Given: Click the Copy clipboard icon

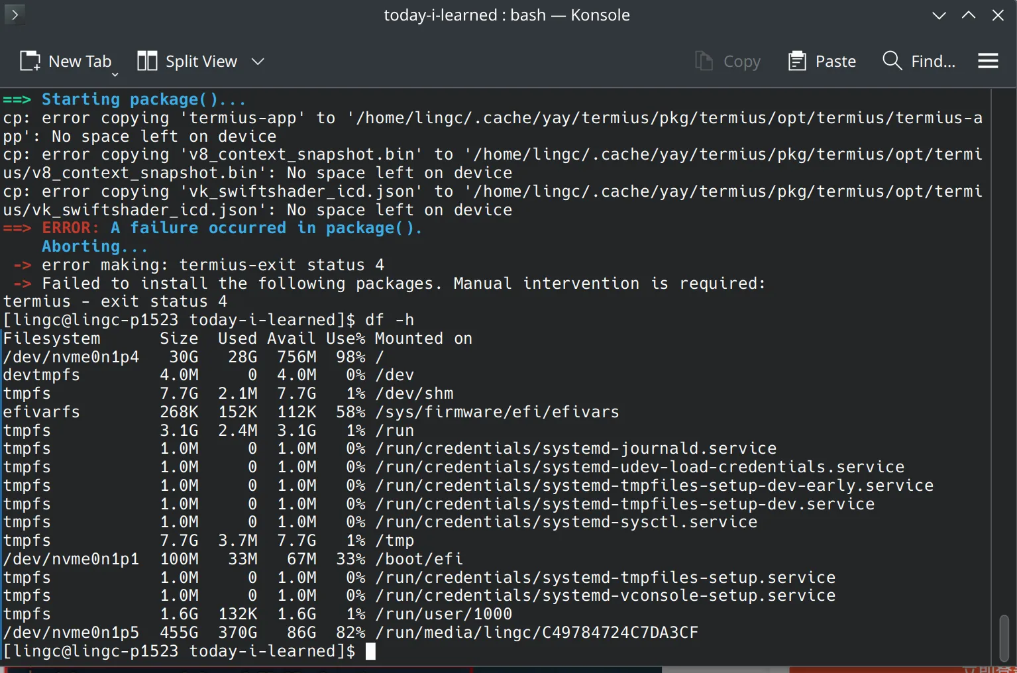Looking at the screenshot, I should tap(704, 62).
